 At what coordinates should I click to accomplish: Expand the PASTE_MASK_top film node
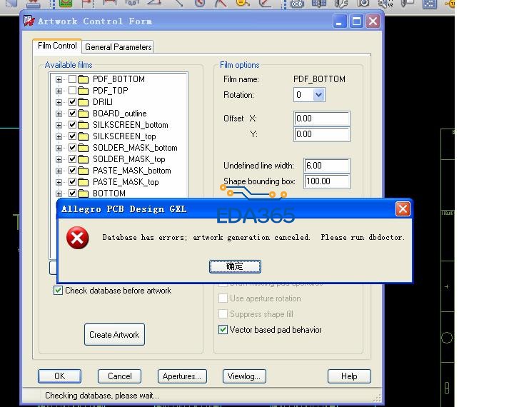(x=59, y=182)
